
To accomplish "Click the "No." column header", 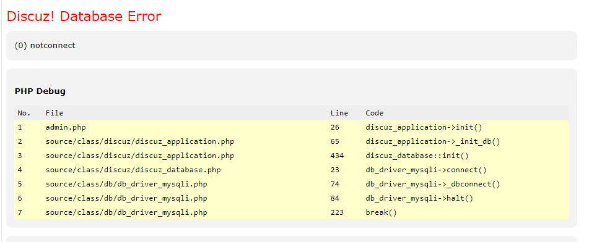I will (x=24, y=113).
